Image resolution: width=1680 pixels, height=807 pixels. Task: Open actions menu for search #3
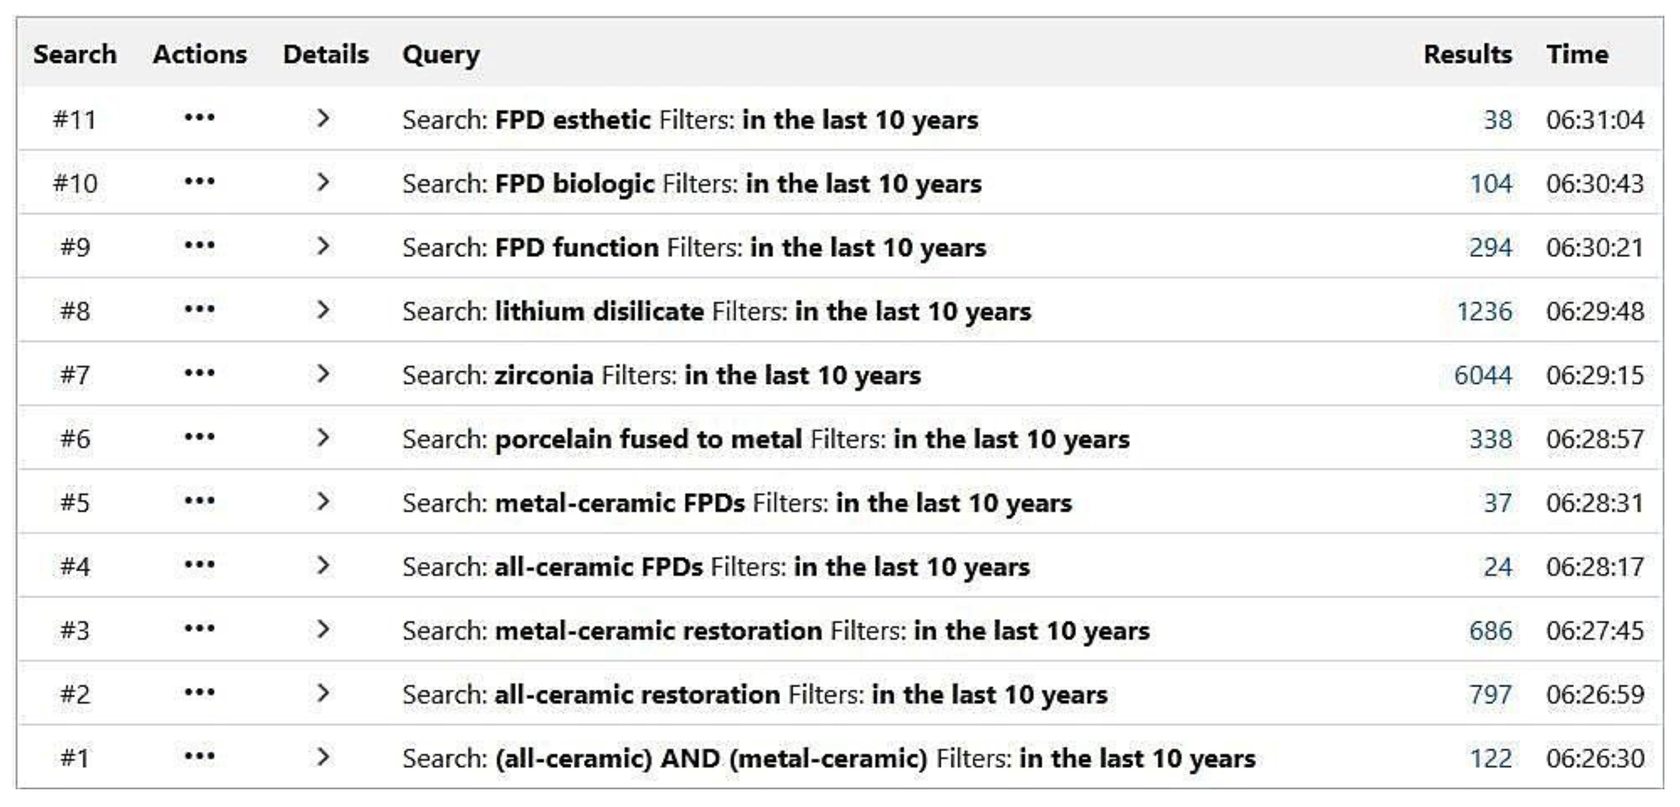point(200,628)
